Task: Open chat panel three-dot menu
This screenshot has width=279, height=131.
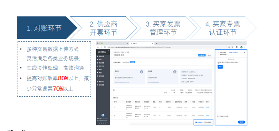Action: click(241, 52)
